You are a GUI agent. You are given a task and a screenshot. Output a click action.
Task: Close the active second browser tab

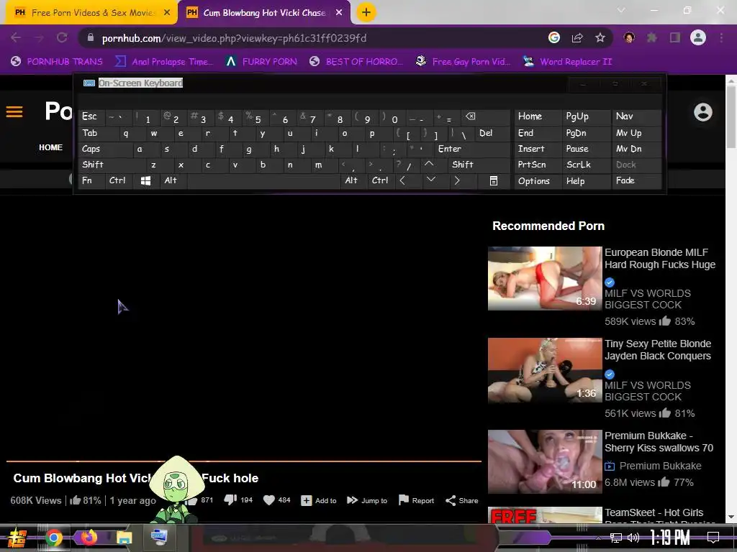tap(339, 13)
